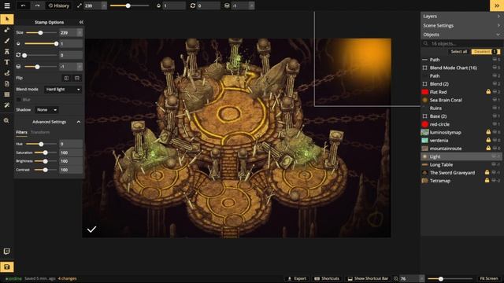504x283 pixels.
Task: Select the Brush tool icon
Action: pos(7,41)
